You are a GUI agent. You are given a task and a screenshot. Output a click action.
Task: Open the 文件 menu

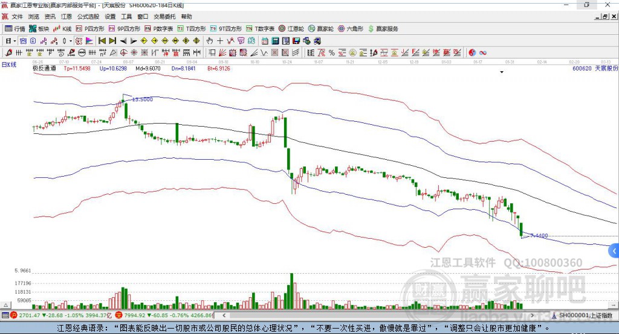(17, 16)
